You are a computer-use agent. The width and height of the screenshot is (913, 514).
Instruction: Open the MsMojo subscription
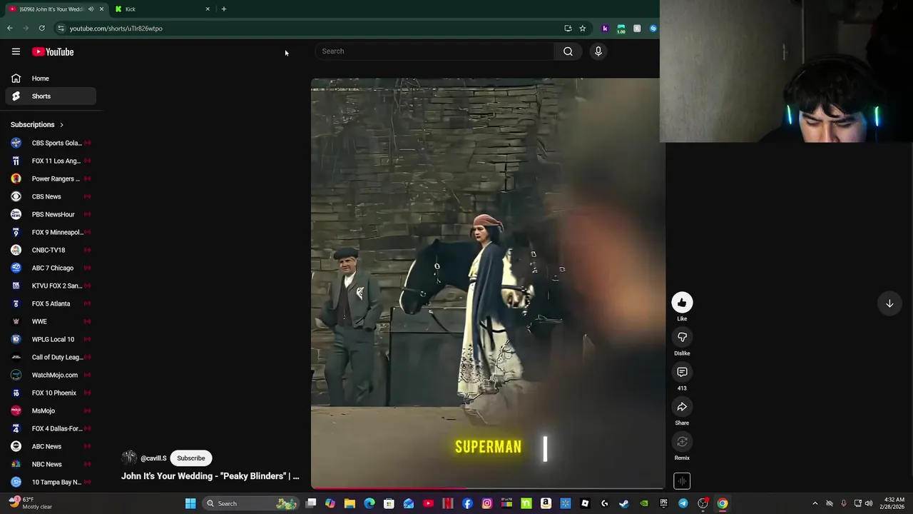coord(51,410)
